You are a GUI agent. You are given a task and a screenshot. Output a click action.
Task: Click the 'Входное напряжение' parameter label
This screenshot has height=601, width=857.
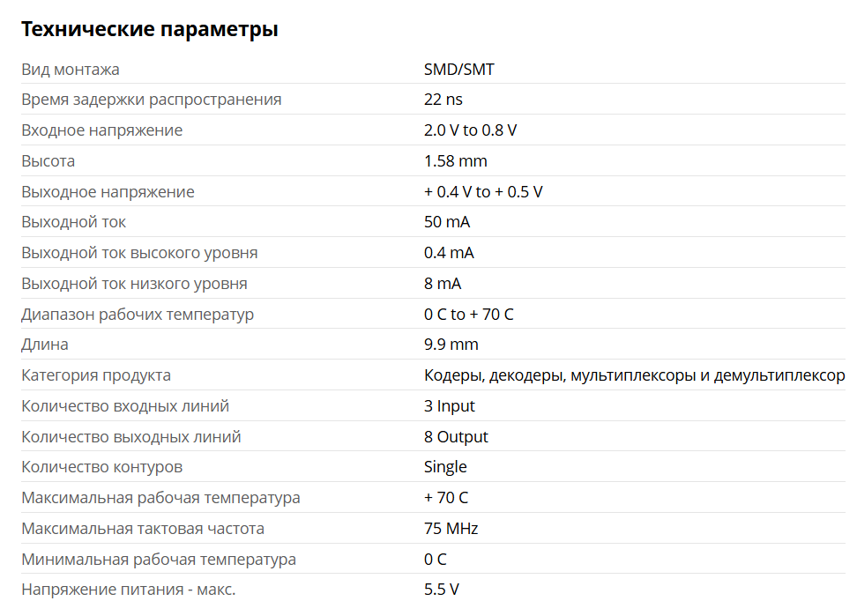pyautogui.click(x=101, y=130)
